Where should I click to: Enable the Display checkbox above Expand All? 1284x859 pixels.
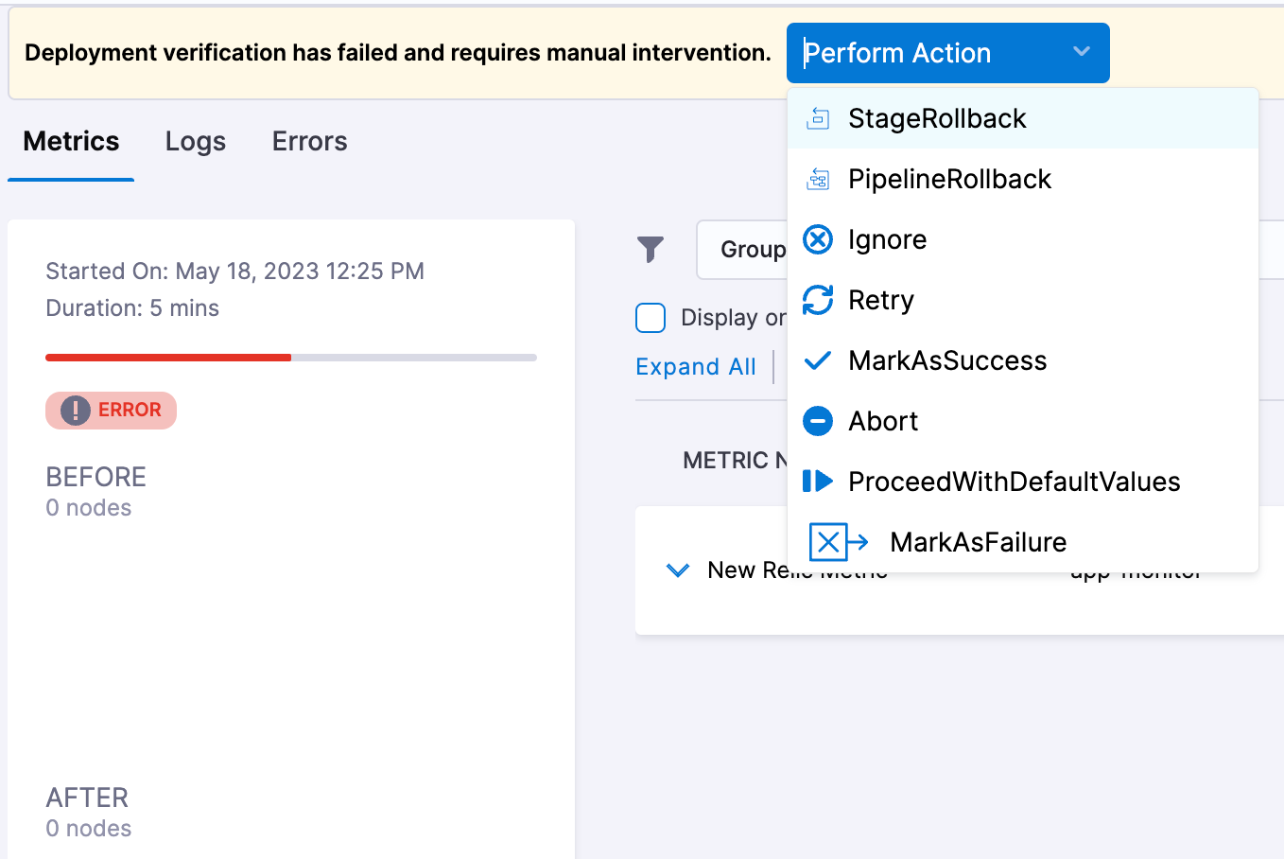coord(650,318)
